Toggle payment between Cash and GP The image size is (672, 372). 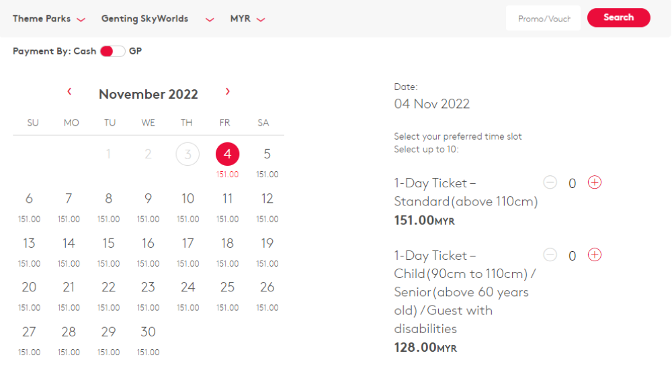click(x=112, y=52)
